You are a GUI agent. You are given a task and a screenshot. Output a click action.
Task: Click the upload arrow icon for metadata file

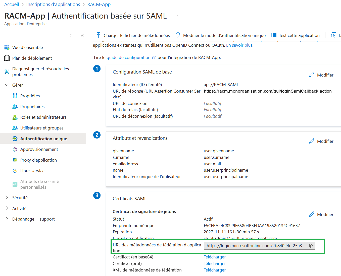99,35
